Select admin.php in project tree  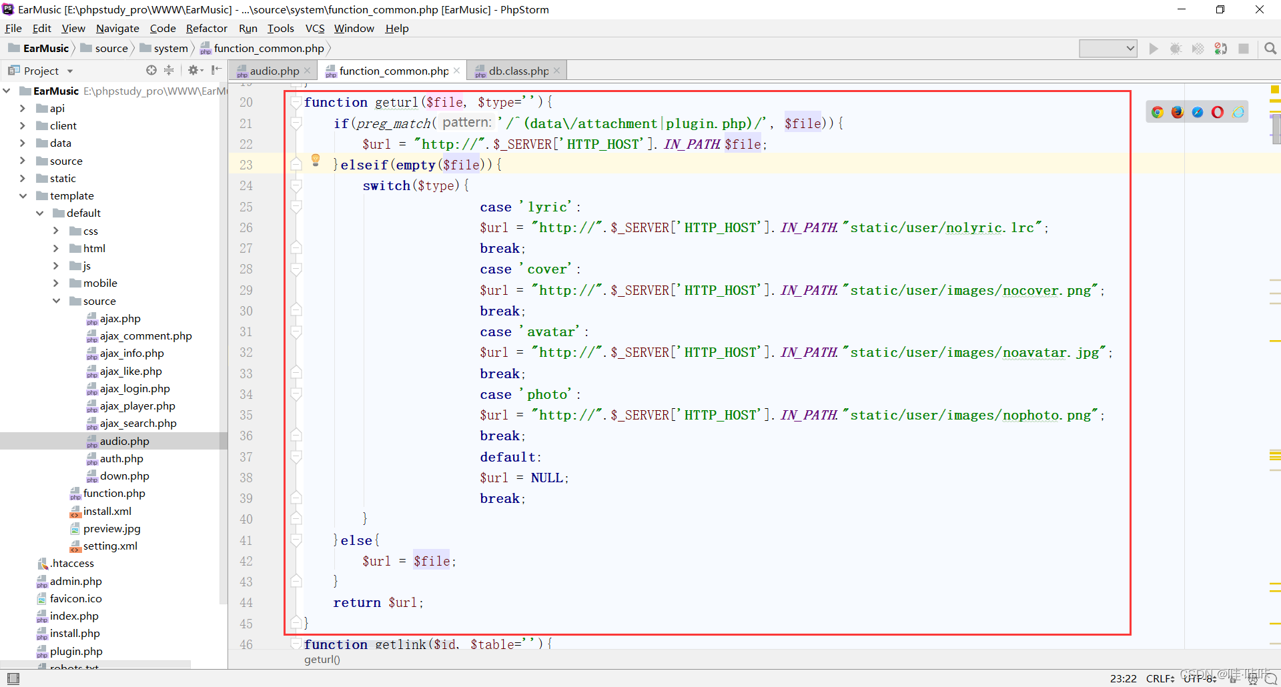(76, 581)
